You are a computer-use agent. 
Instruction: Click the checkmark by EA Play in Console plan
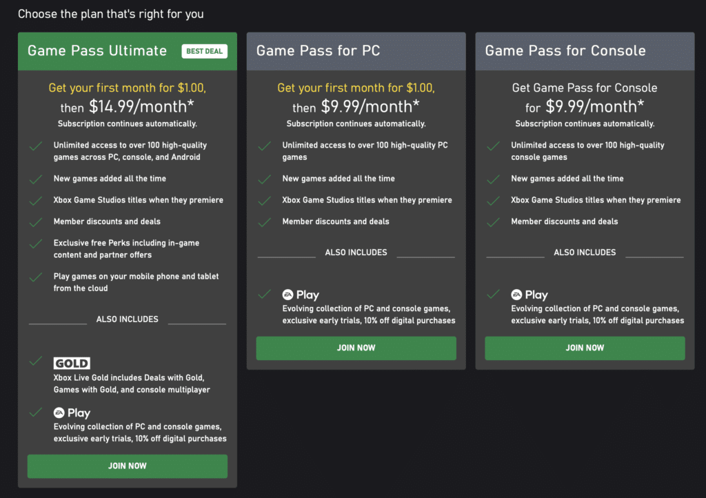pyautogui.click(x=493, y=295)
